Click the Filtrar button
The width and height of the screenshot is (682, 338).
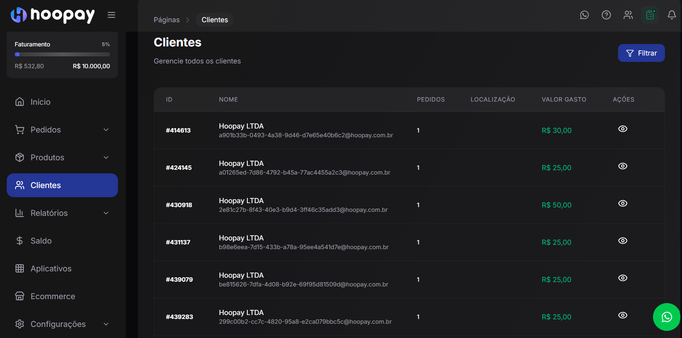[641, 53]
